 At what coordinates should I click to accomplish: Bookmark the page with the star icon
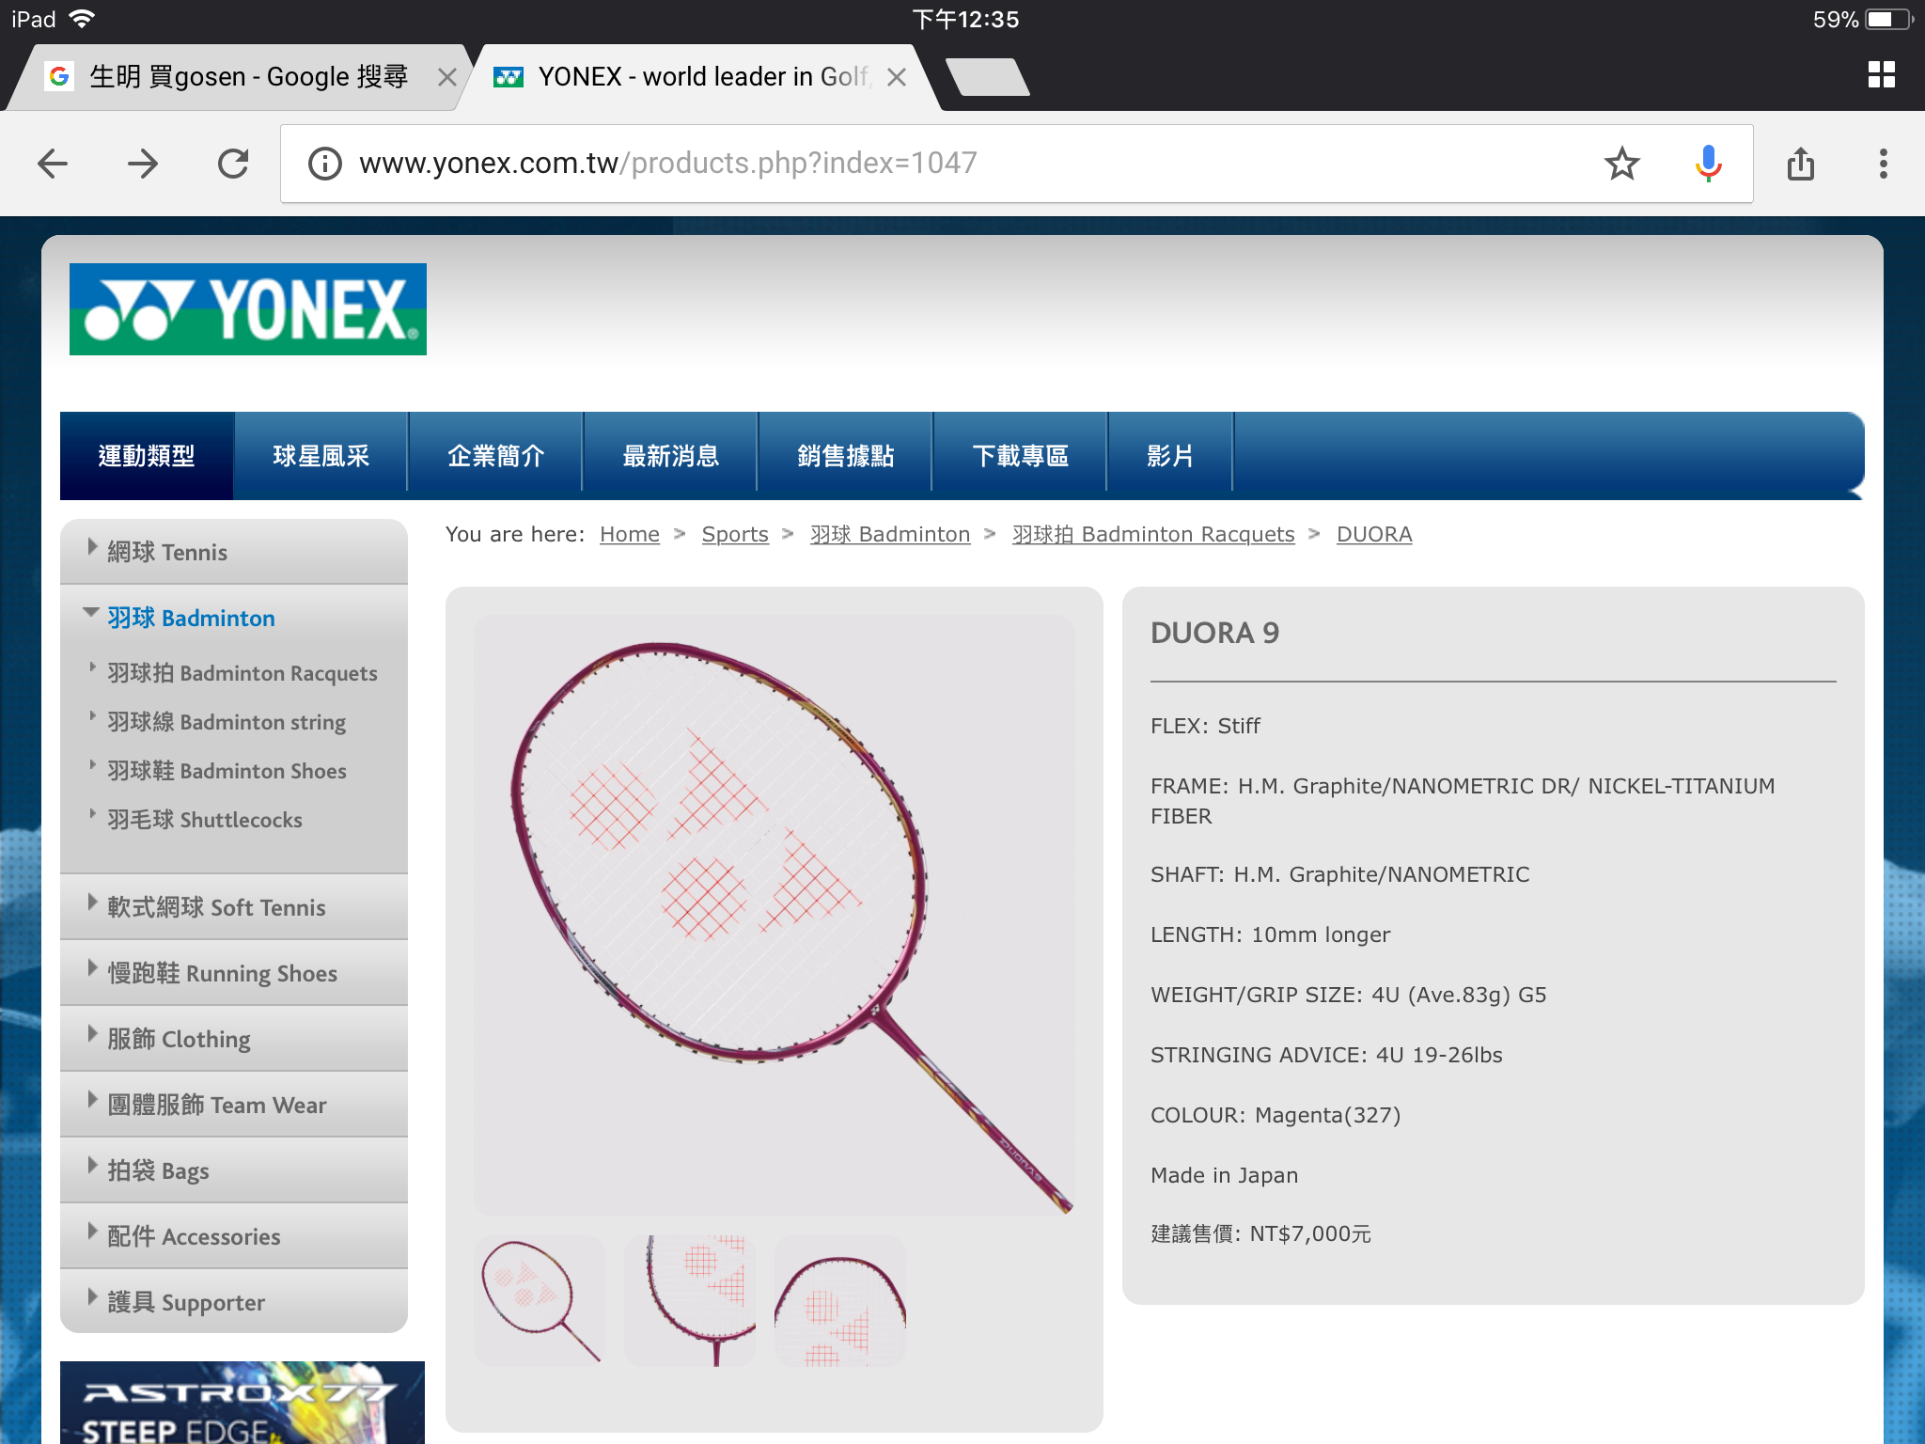click(x=1621, y=164)
